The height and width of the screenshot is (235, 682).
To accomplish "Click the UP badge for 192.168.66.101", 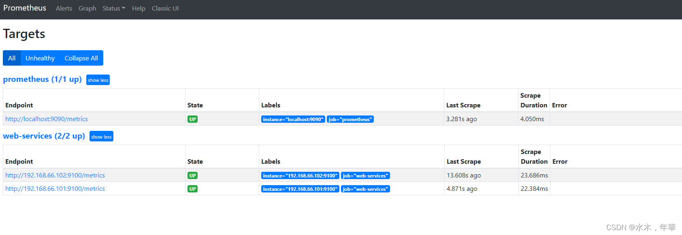I will click(192, 189).
